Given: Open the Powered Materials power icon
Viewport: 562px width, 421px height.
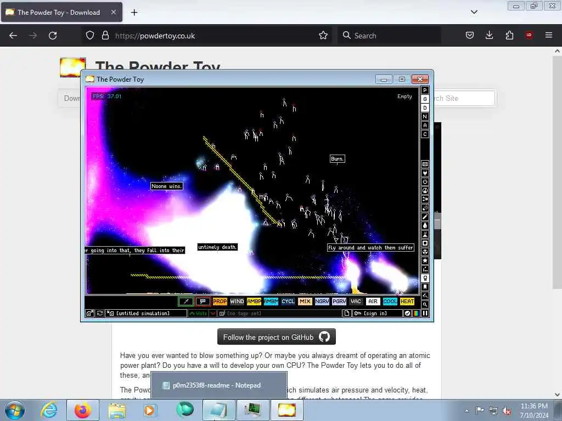Looking at the screenshot, I should [x=425, y=181].
